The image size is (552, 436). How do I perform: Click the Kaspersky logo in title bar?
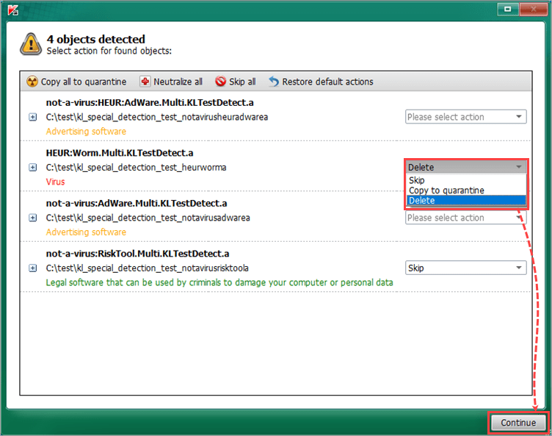click(11, 10)
